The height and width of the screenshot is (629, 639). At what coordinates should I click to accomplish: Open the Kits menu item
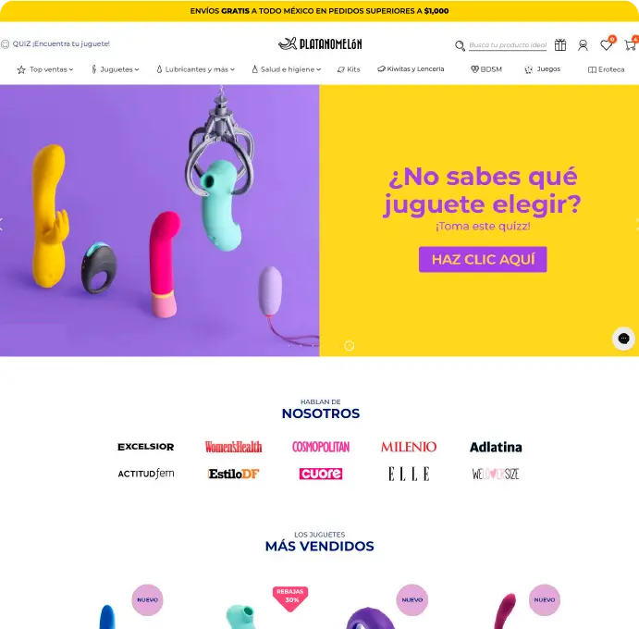(349, 69)
